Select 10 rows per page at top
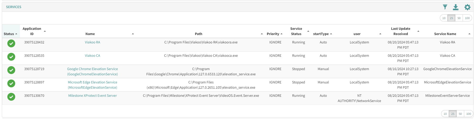 tap(444, 18)
